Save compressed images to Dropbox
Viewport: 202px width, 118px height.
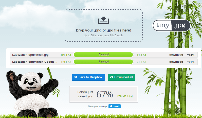(88, 77)
